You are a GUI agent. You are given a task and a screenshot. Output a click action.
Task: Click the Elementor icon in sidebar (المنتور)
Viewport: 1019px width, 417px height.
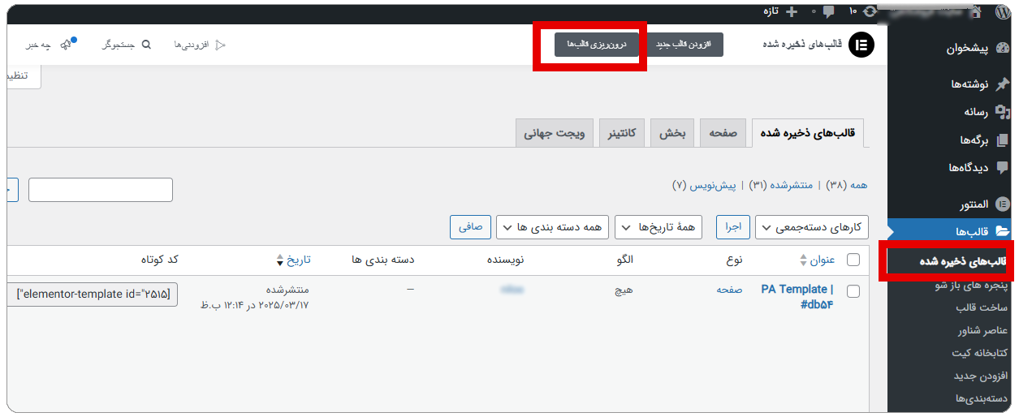point(1003,204)
